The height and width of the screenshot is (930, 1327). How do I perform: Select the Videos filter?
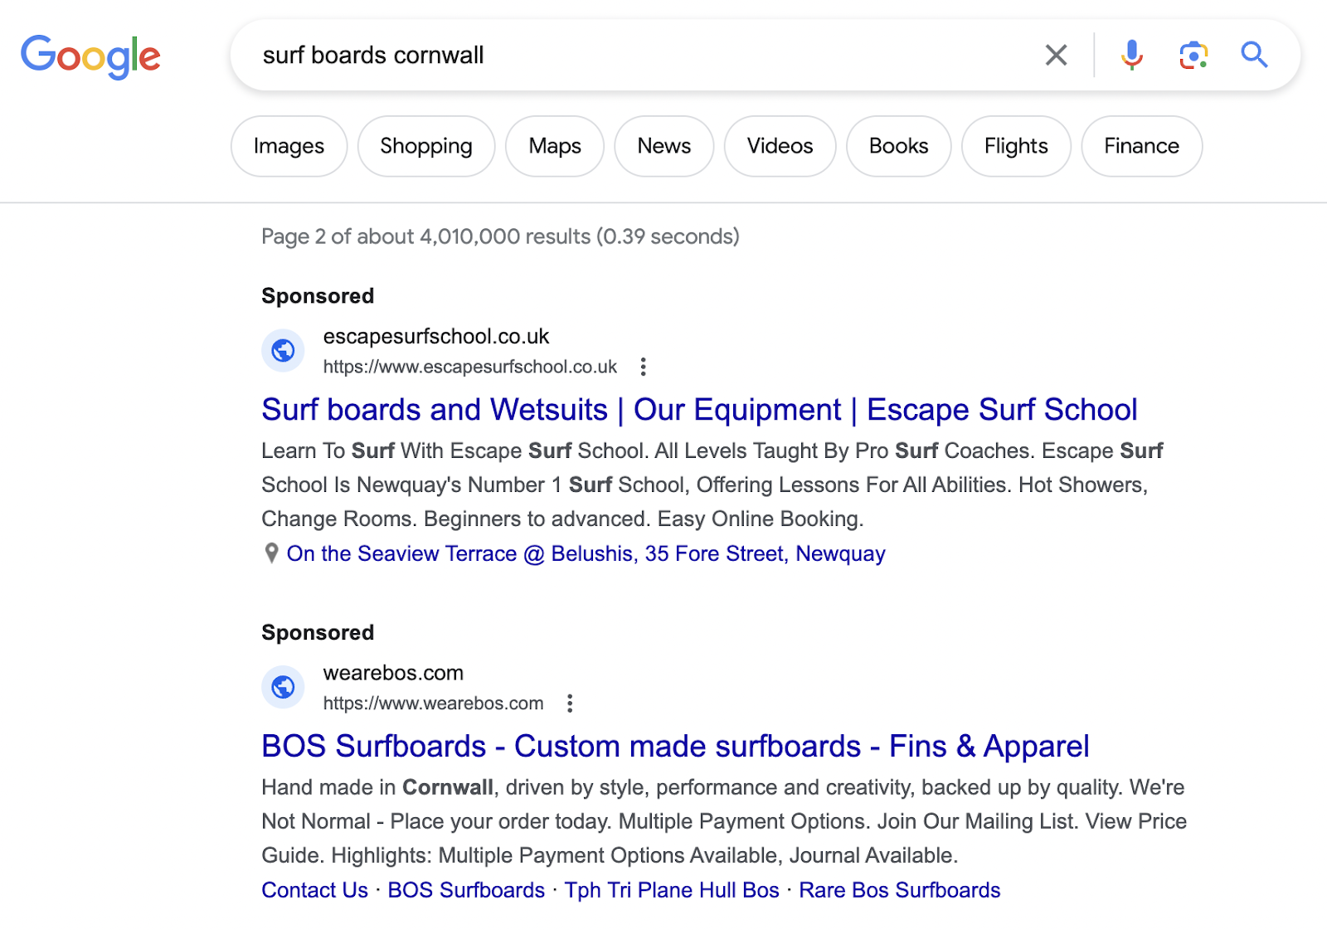pos(780,146)
